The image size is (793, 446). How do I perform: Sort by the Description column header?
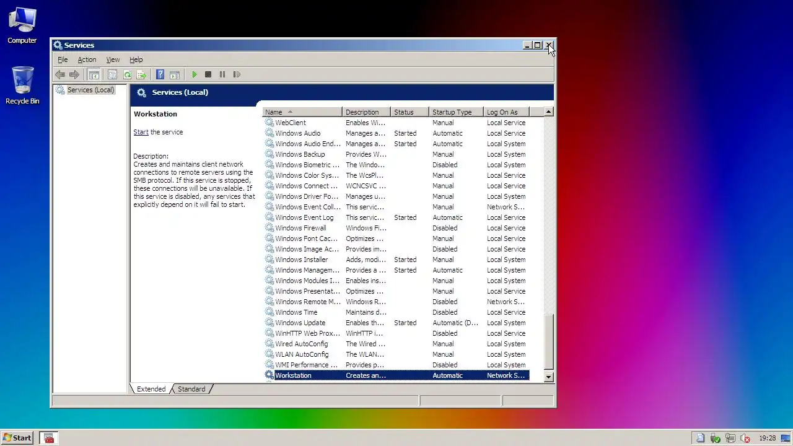pyautogui.click(x=367, y=112)
